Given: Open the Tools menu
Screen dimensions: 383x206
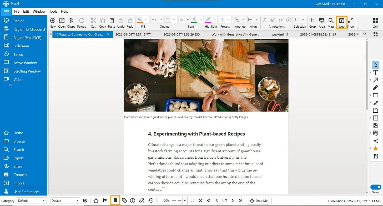Looking at the screenshot, I should coord(53,11).
